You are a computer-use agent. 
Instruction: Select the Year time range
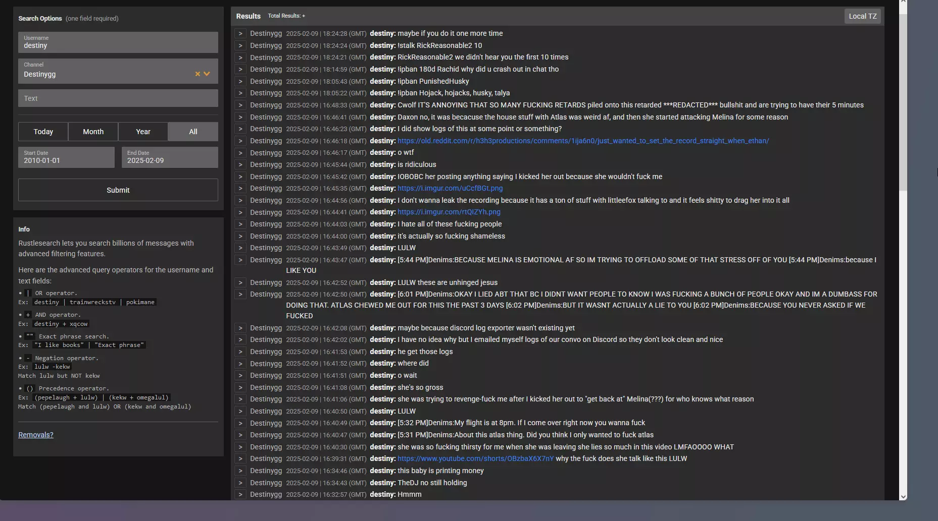(143, 132)
